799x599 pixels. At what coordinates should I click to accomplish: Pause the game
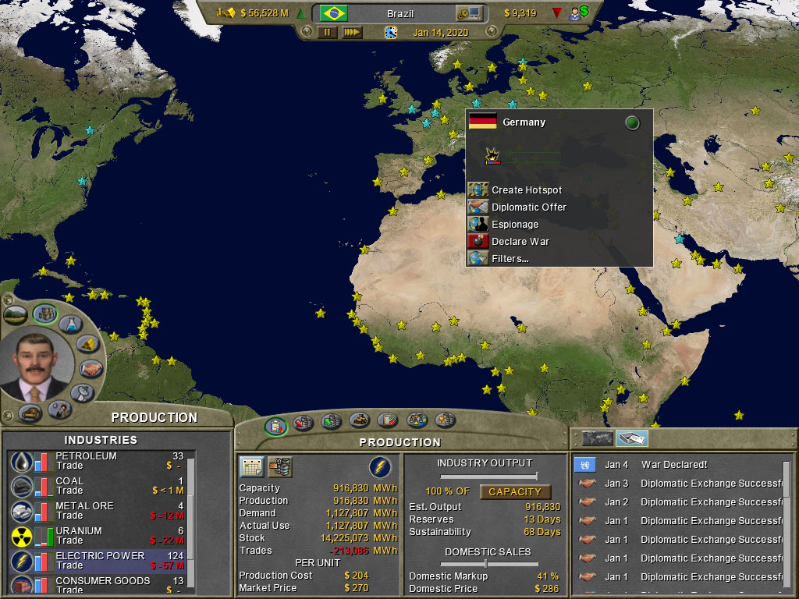(x=325, y=33)
